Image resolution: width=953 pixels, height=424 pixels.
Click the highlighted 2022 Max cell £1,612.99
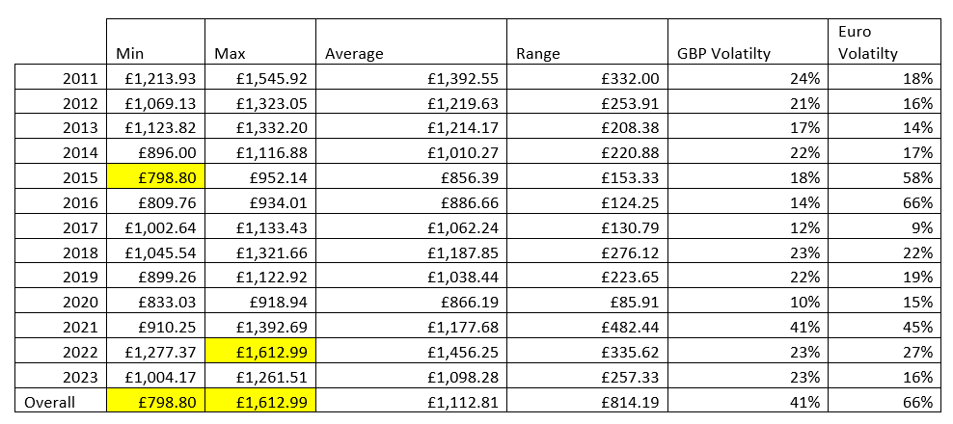coord(260,353)
